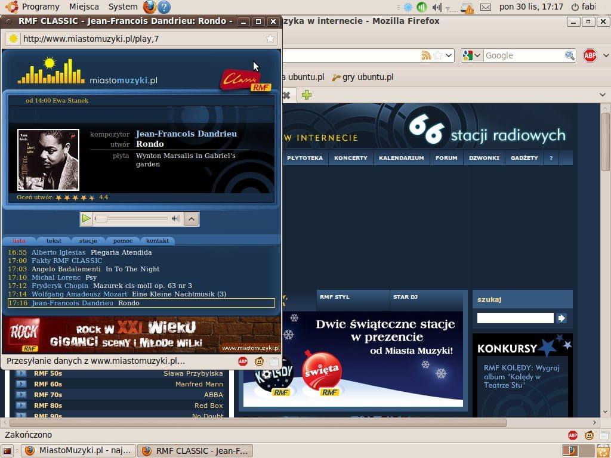Click the blue sun tray icon
Image resolution: width=611 pixels, height=458 pixels.
(408, 7)
